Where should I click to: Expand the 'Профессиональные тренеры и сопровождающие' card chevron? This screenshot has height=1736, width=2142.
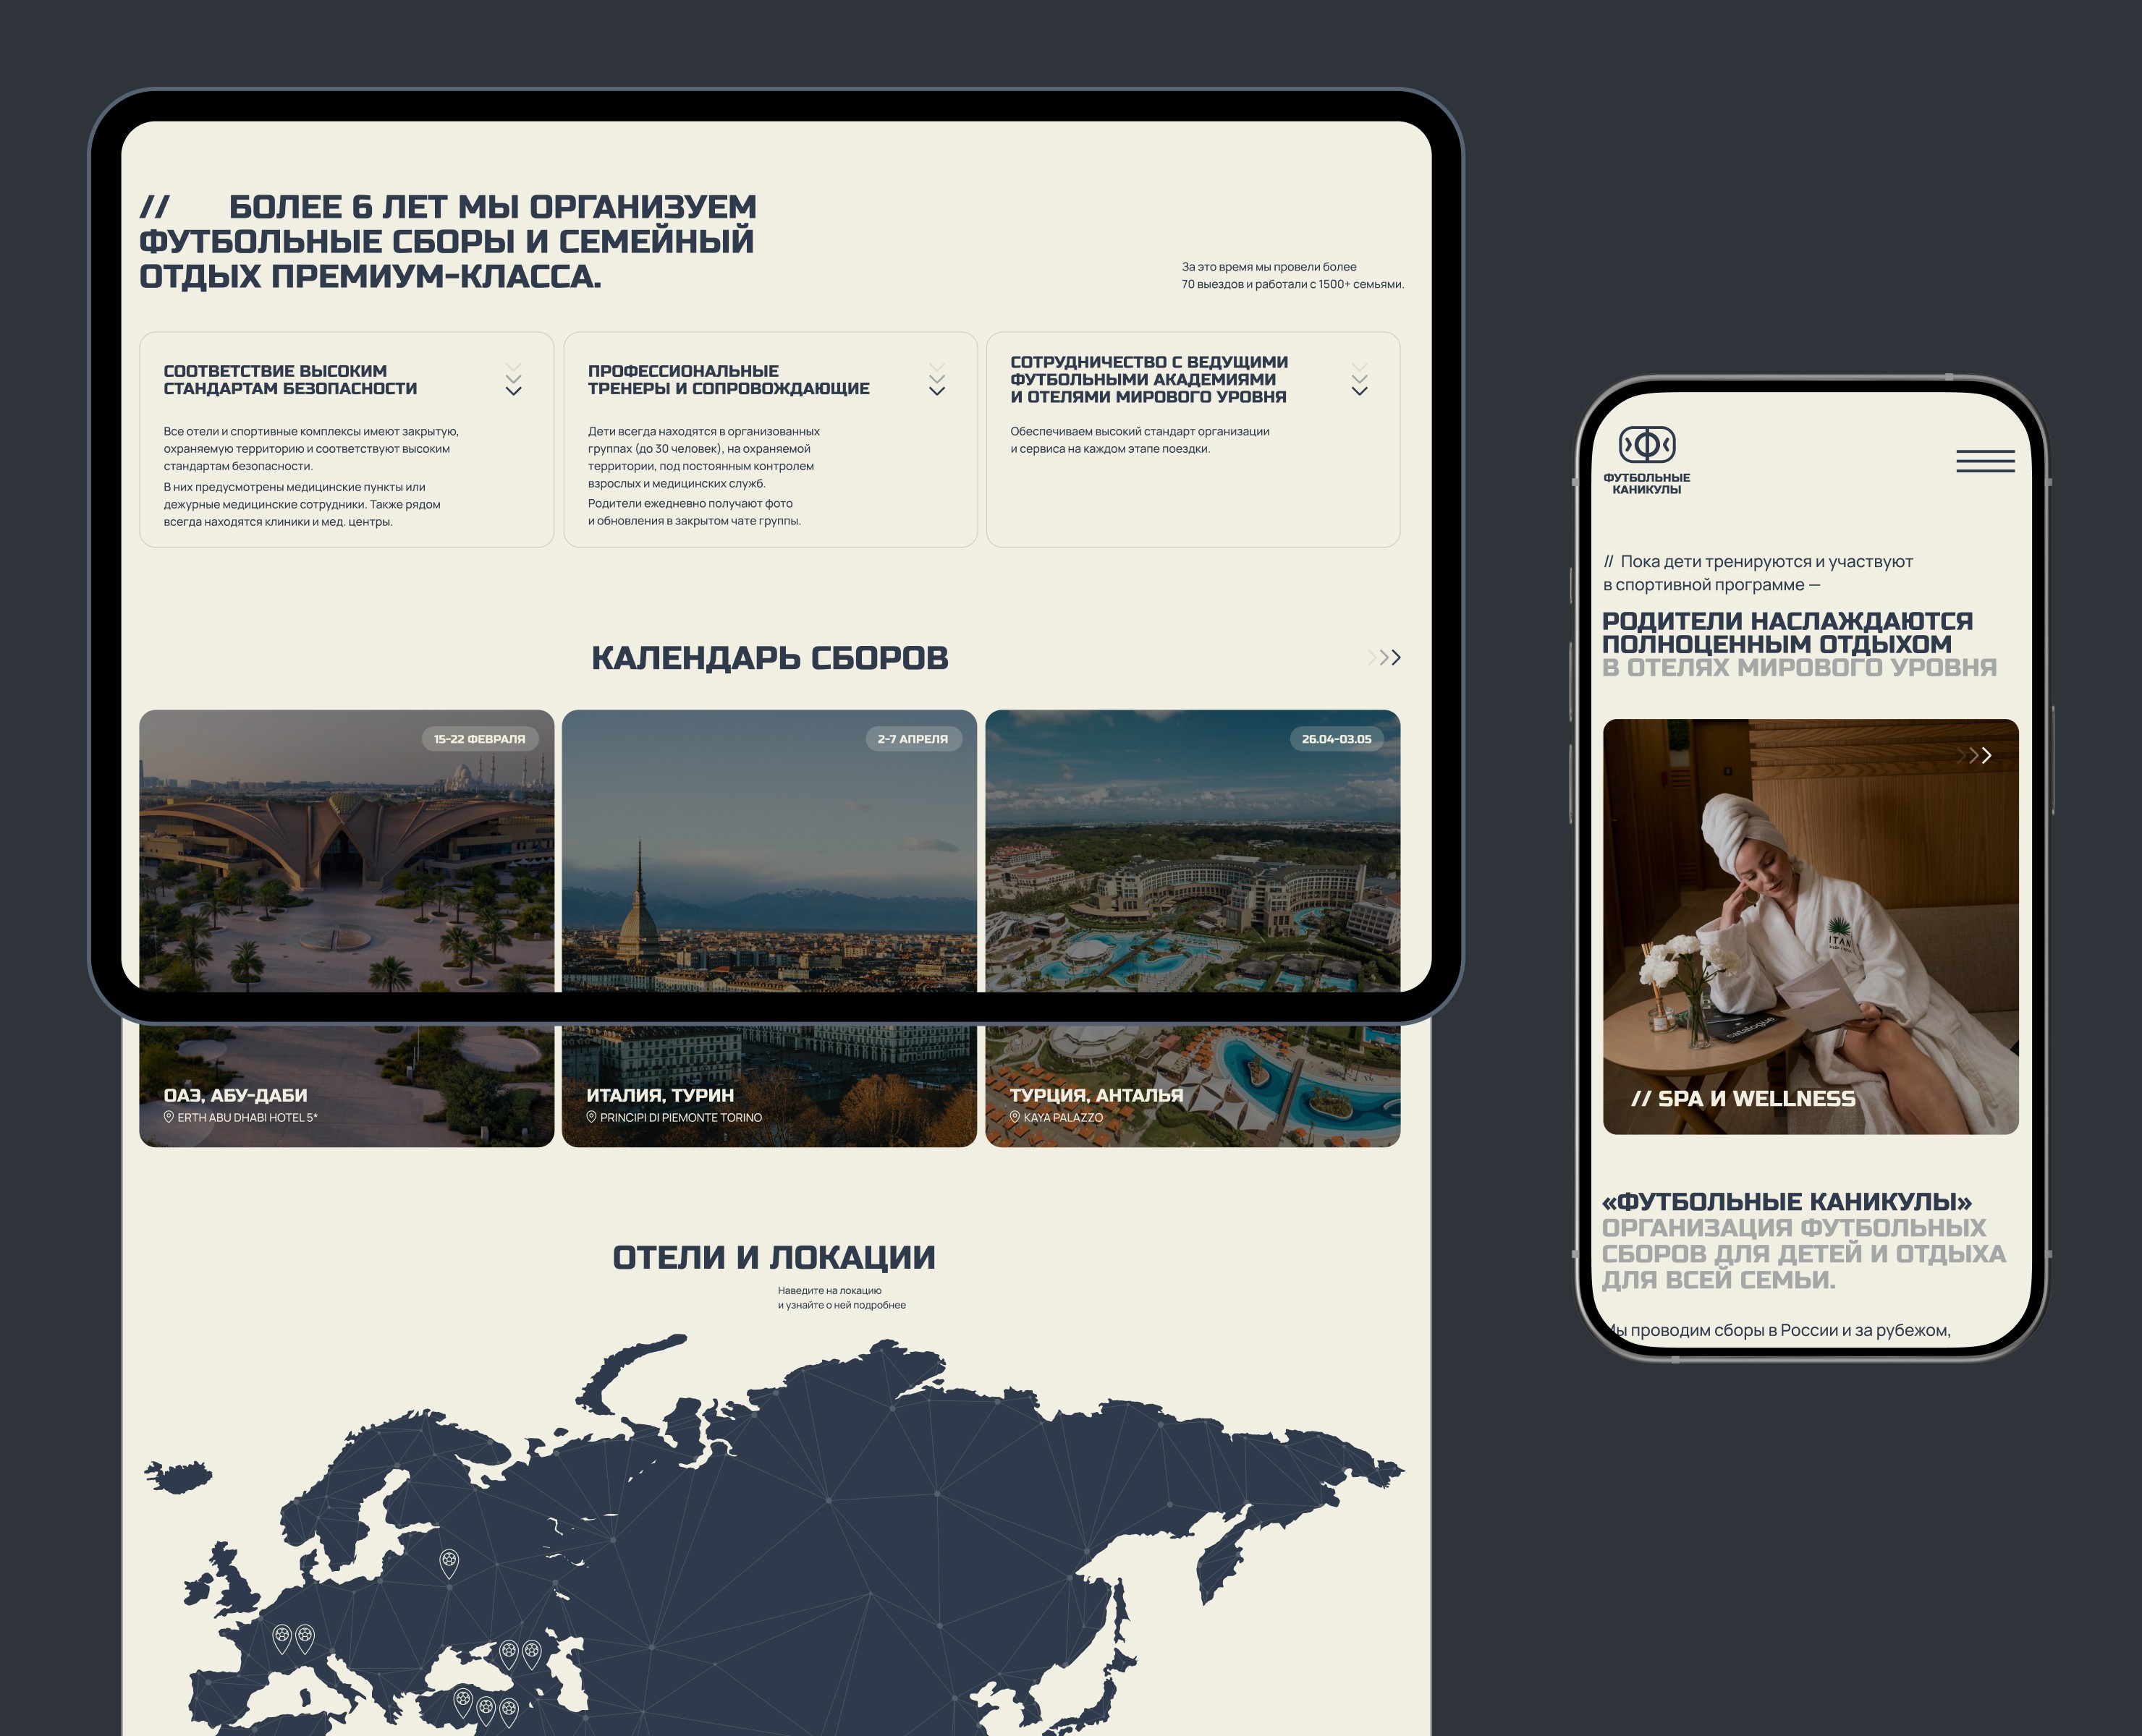936,380
